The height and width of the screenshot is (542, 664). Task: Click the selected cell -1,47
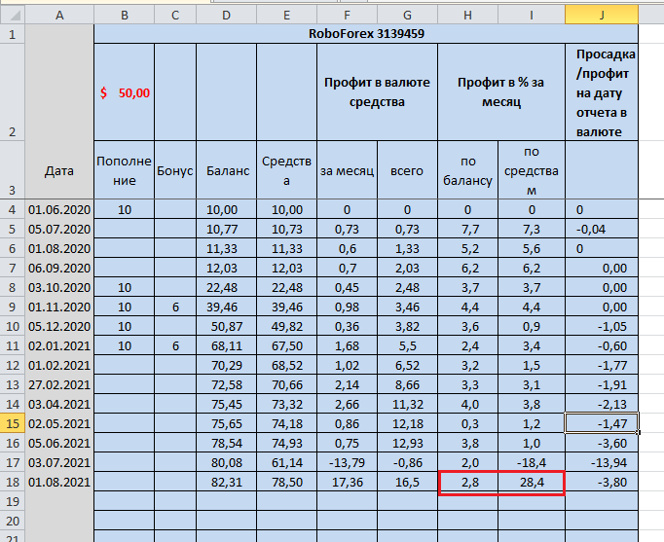point(602,423)
